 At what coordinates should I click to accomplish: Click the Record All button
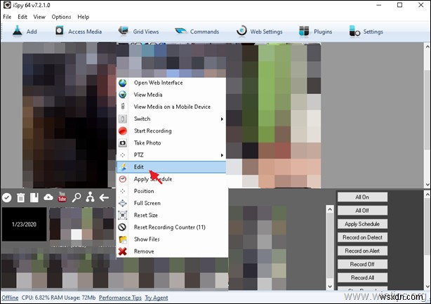[362, 278]
